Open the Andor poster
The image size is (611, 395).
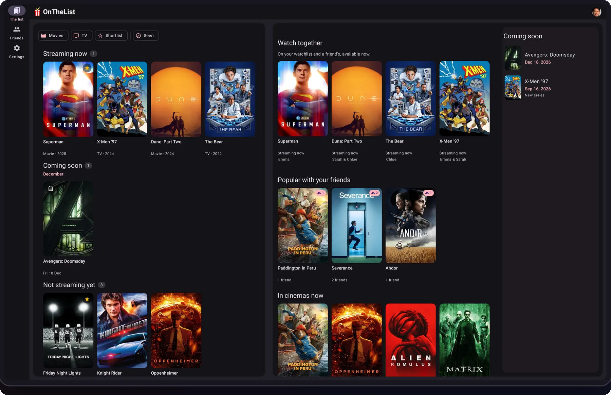coord(411,225)
